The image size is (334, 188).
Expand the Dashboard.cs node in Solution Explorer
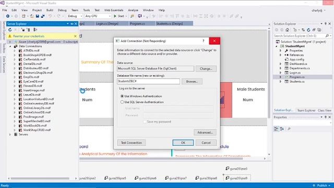click(x=281, y=64)
